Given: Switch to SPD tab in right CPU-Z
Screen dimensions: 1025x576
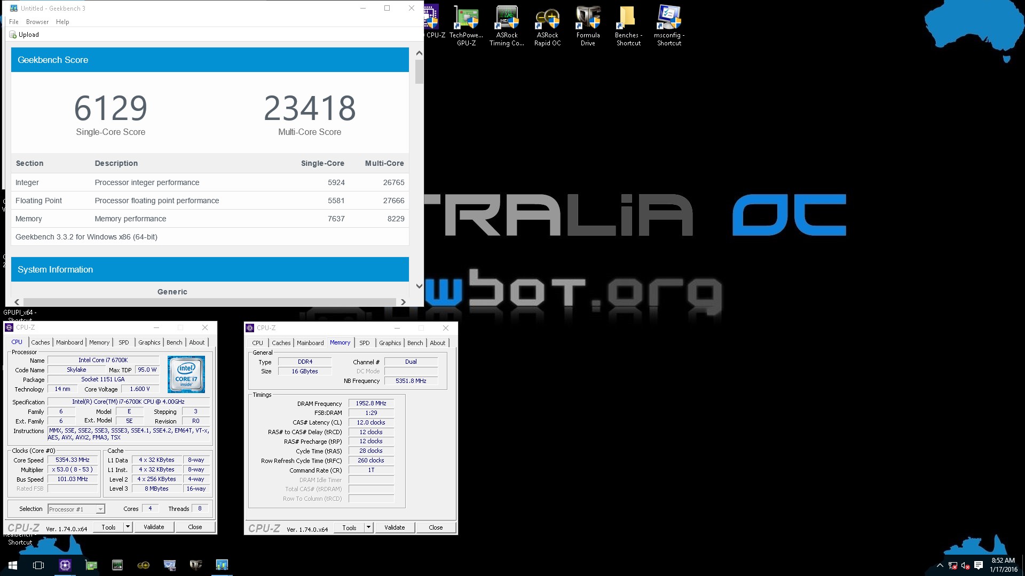Looking at the screenshot, I should (365, 343).
